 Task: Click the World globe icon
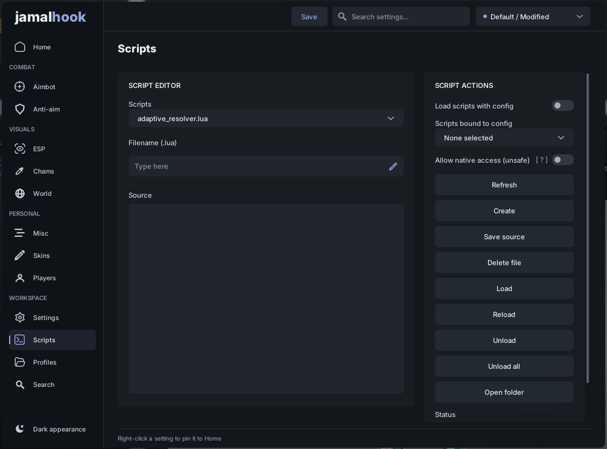tap(20, 193)
